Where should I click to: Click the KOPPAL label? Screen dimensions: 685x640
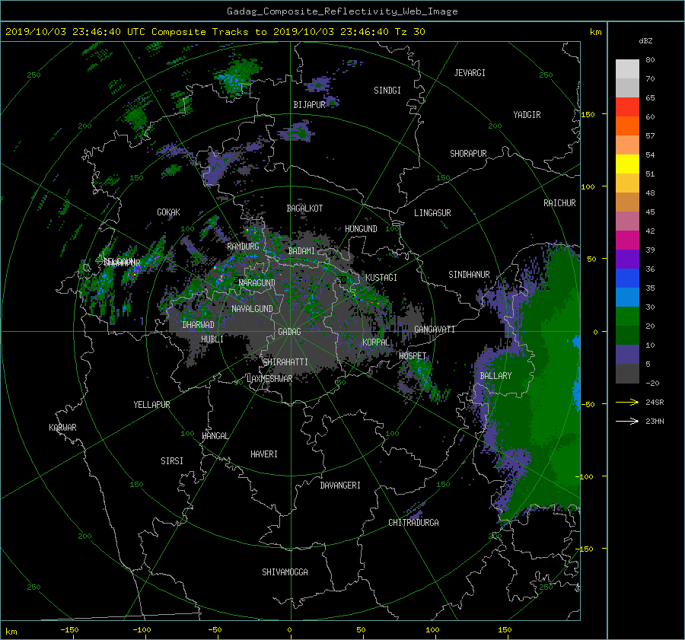tap(376, 342)
